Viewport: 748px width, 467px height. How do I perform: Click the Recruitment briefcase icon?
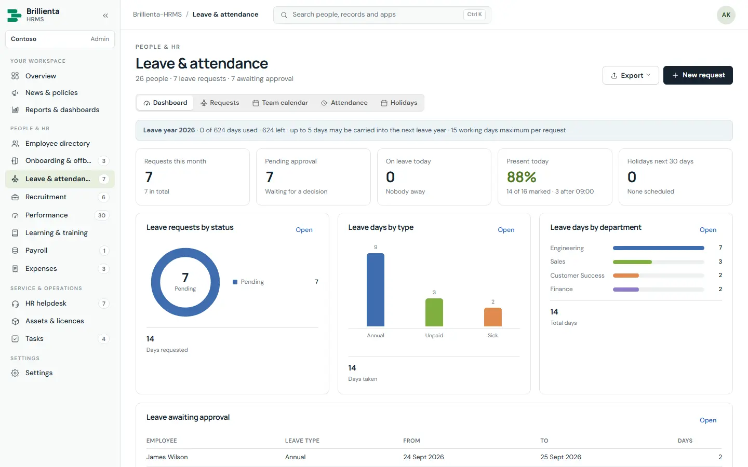tap(15, 197)
